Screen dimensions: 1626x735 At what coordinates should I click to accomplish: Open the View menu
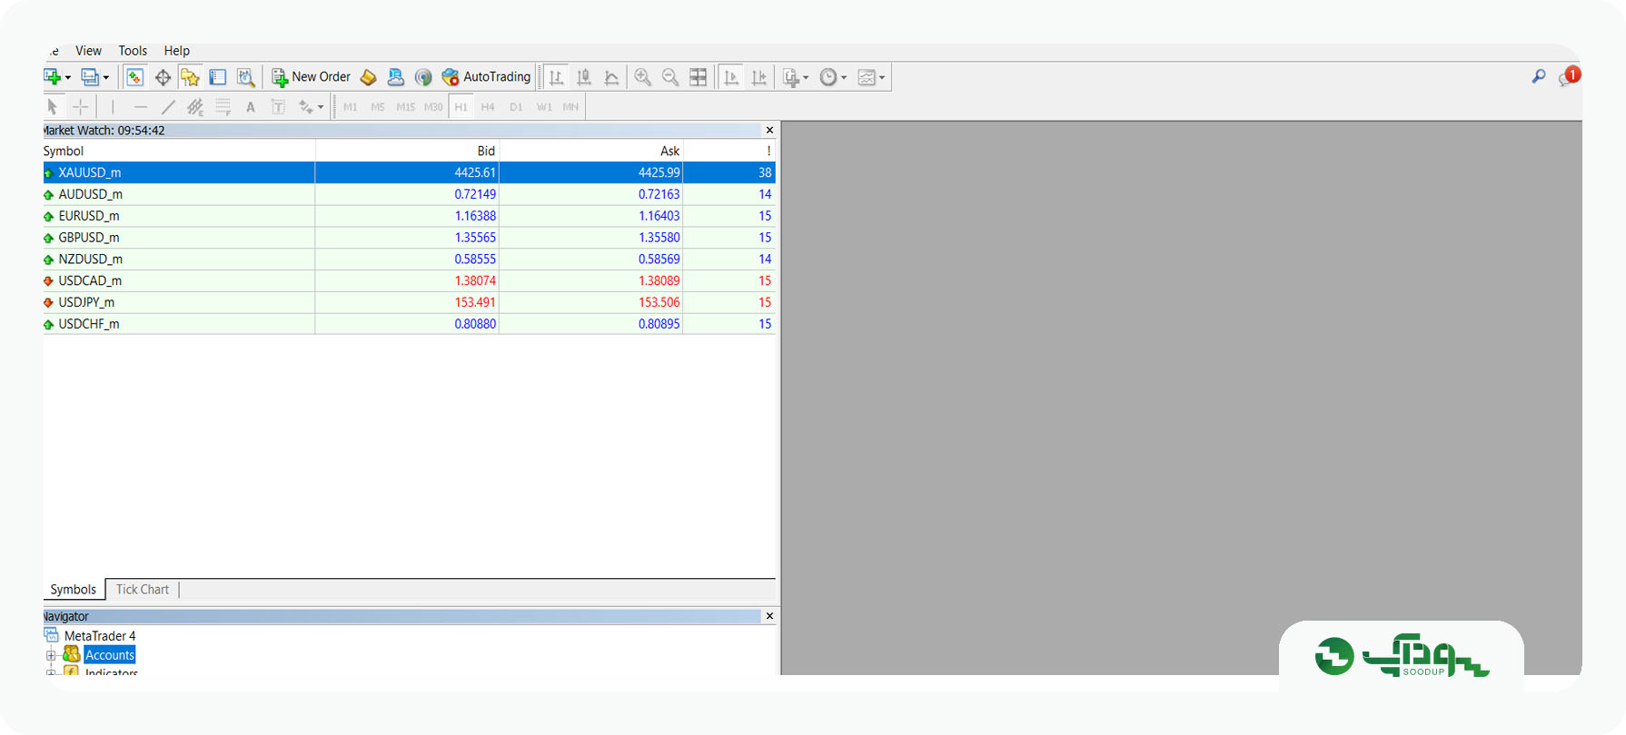click(x=88, y=51)
